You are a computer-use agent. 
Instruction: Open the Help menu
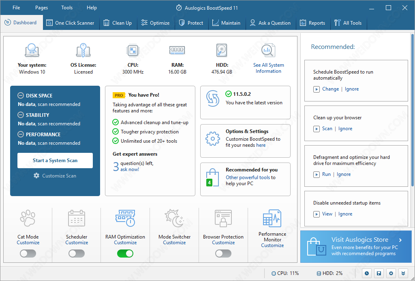coord(92,8)
